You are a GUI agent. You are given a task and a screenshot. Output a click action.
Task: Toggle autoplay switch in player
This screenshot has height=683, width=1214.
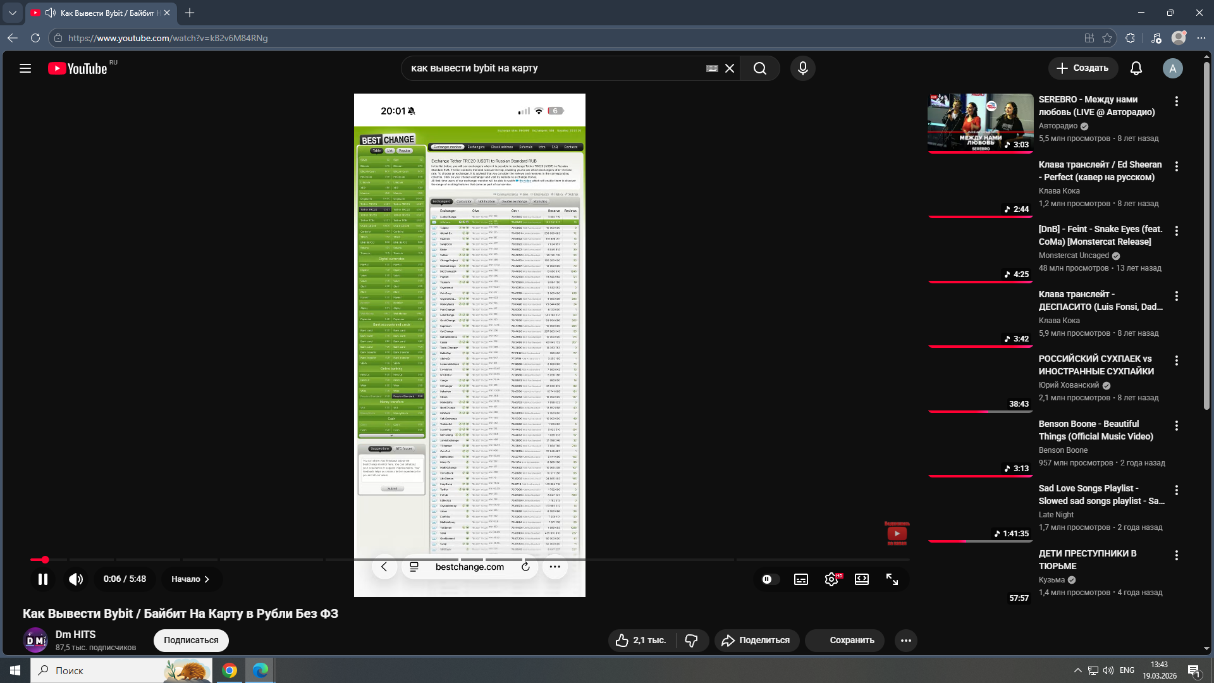pyautogui.click(x=768, y=579)
